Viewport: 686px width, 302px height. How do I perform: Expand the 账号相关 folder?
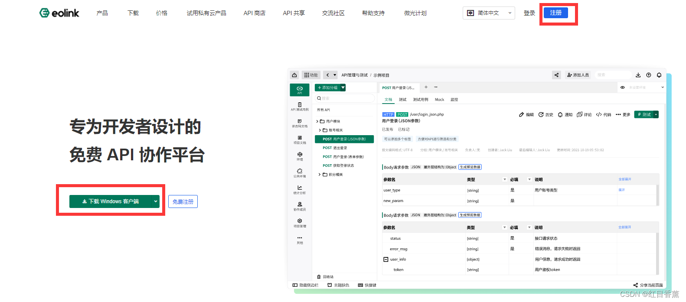(x=320, y=130)
